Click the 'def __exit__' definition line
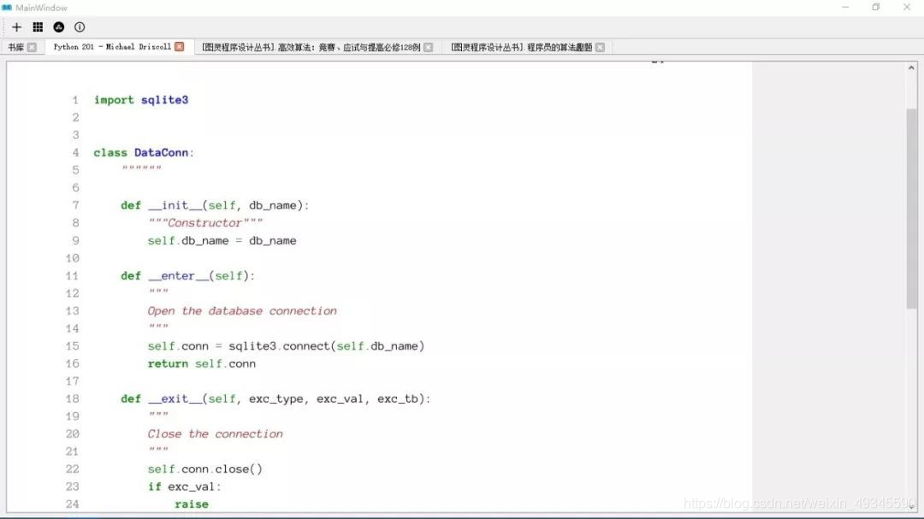924x519 pixels. 275,398
